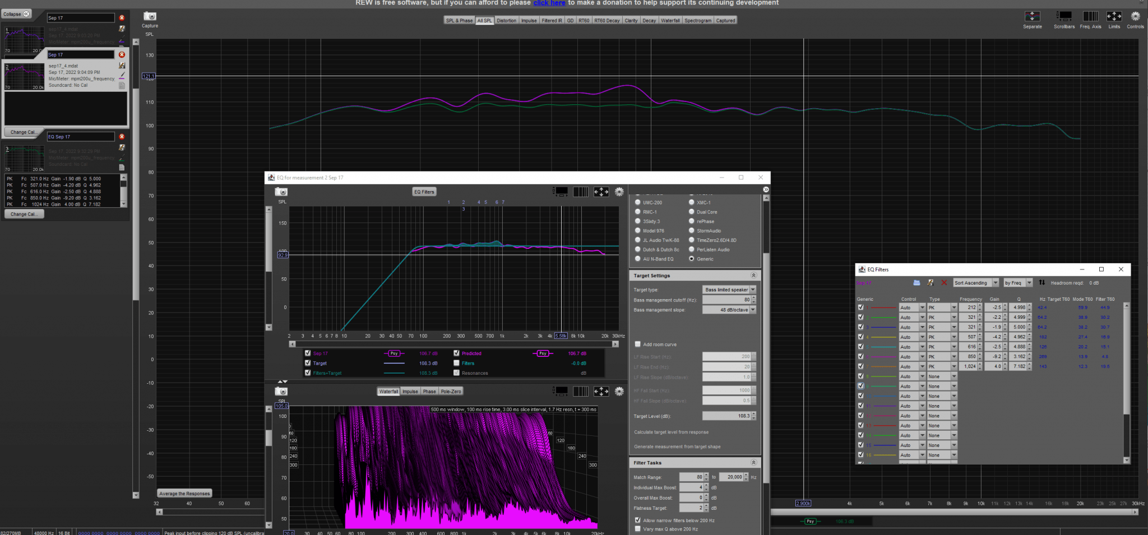Switch to the Spectrogram tab
The height and width of the screenshot is (535, 1148).
698,21
